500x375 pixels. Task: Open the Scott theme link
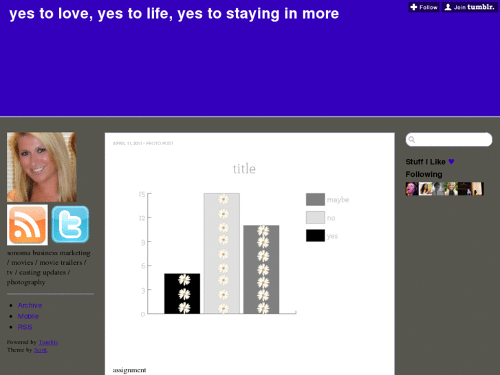coord(41,350)
